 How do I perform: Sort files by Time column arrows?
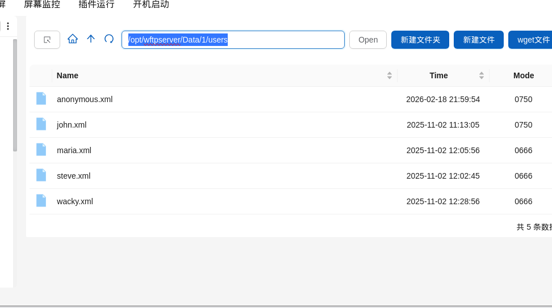tap(482, 75)
